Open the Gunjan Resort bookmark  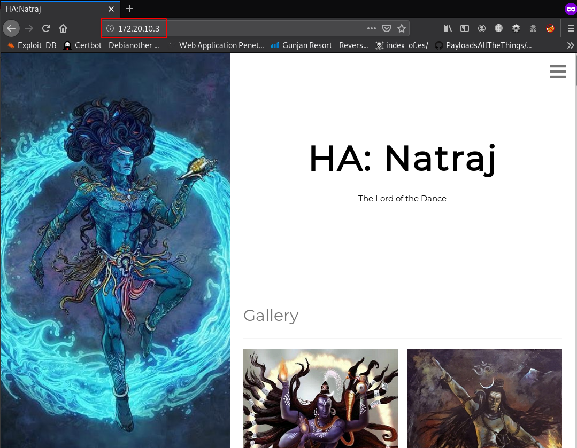[319, 45]
